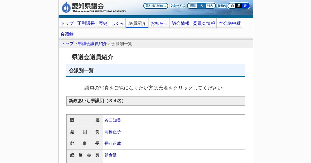The height and width of the screenshot is (163, 311).
Task: Click the 副団長 role cell
Action: [85, 132]
